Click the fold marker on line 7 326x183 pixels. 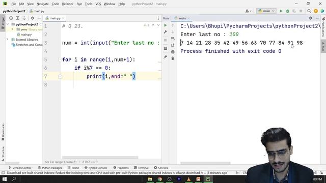tap(60, 77)
